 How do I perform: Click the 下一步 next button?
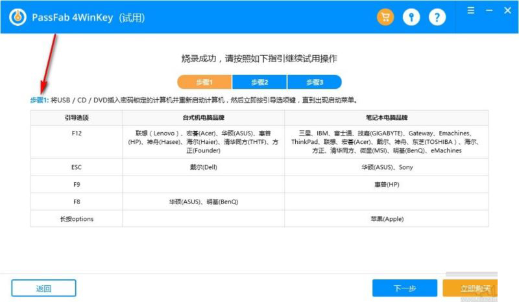pyautogui.click(x=404, y=288)
